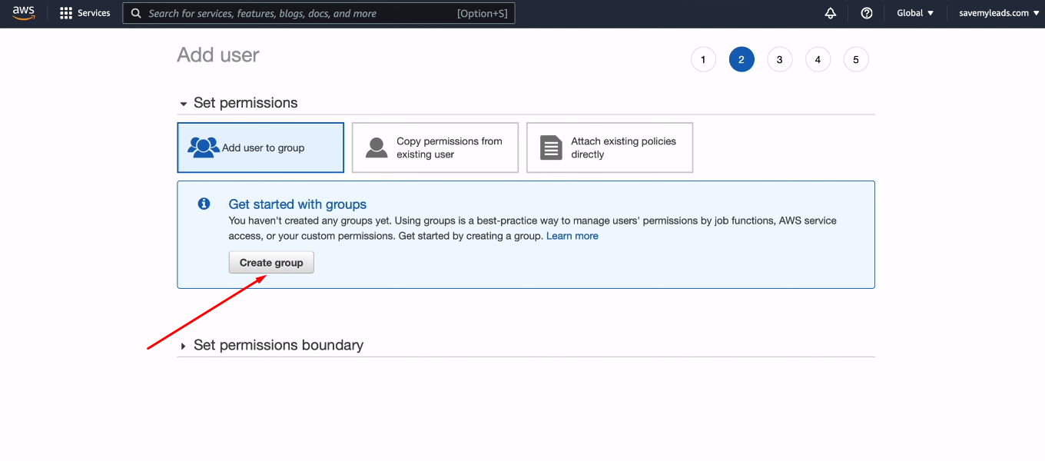The width and height of the screenshot is (1045, 461).
Task: Open the notifications bell
Action: point(831,13)
